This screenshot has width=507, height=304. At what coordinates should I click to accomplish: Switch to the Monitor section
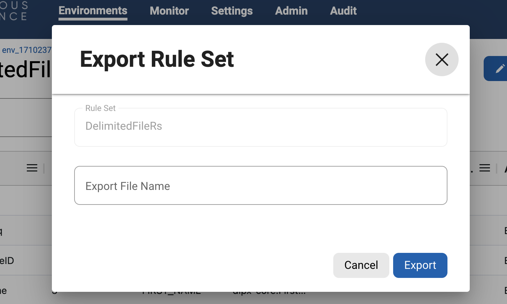[169, 11]
